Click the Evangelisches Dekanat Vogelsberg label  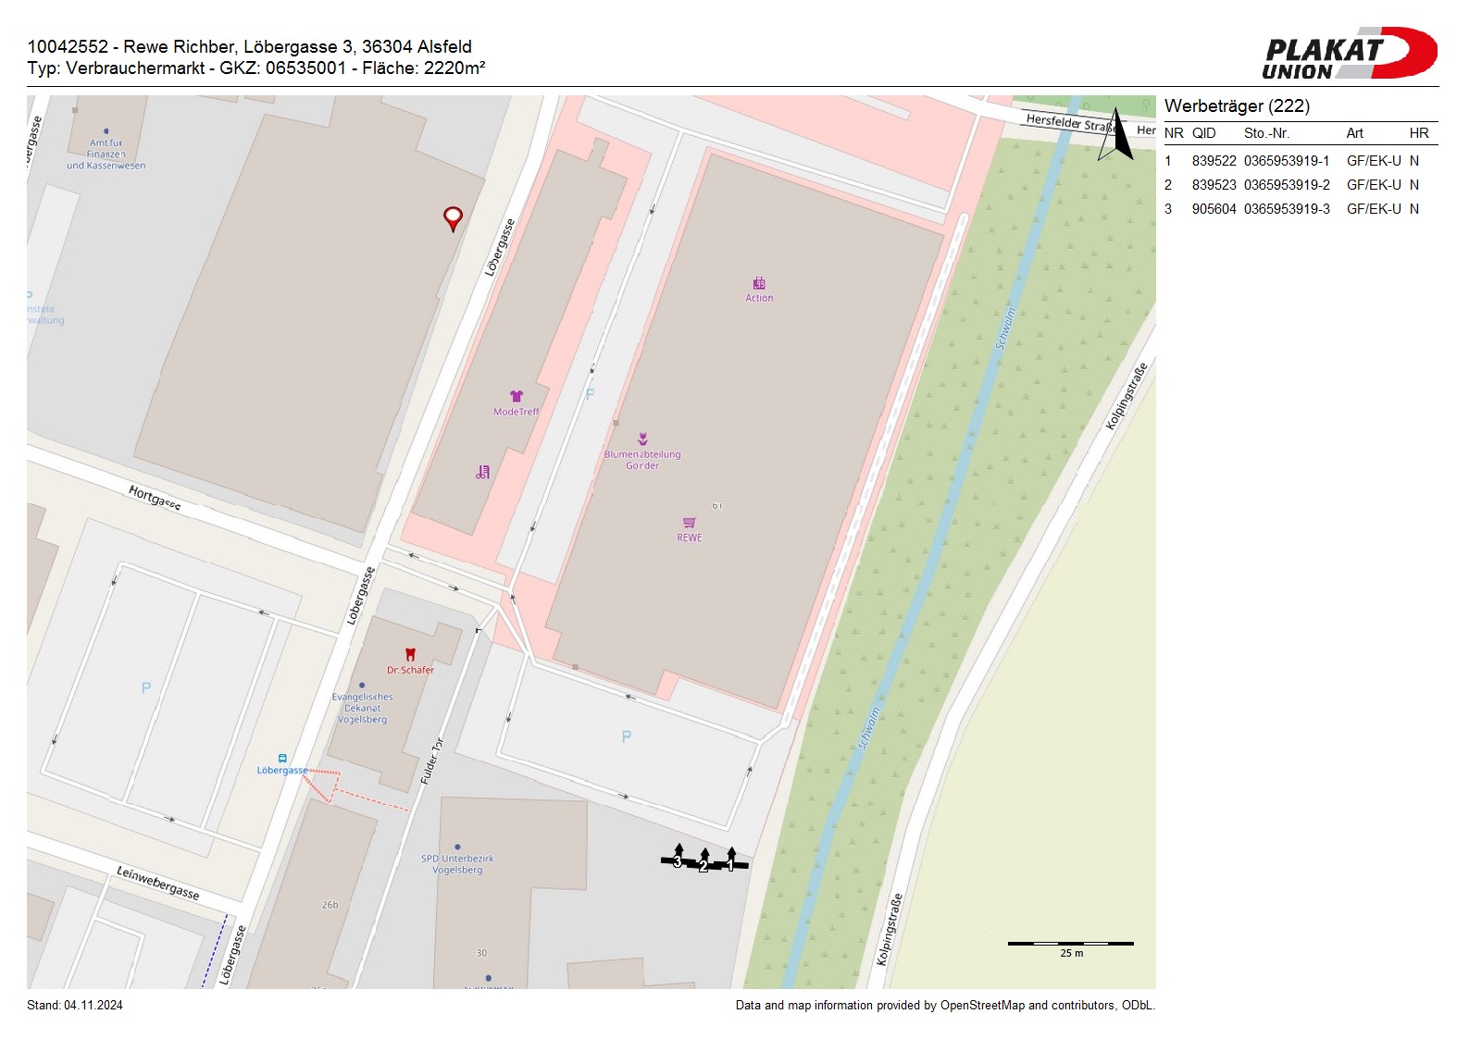(363, 708)
